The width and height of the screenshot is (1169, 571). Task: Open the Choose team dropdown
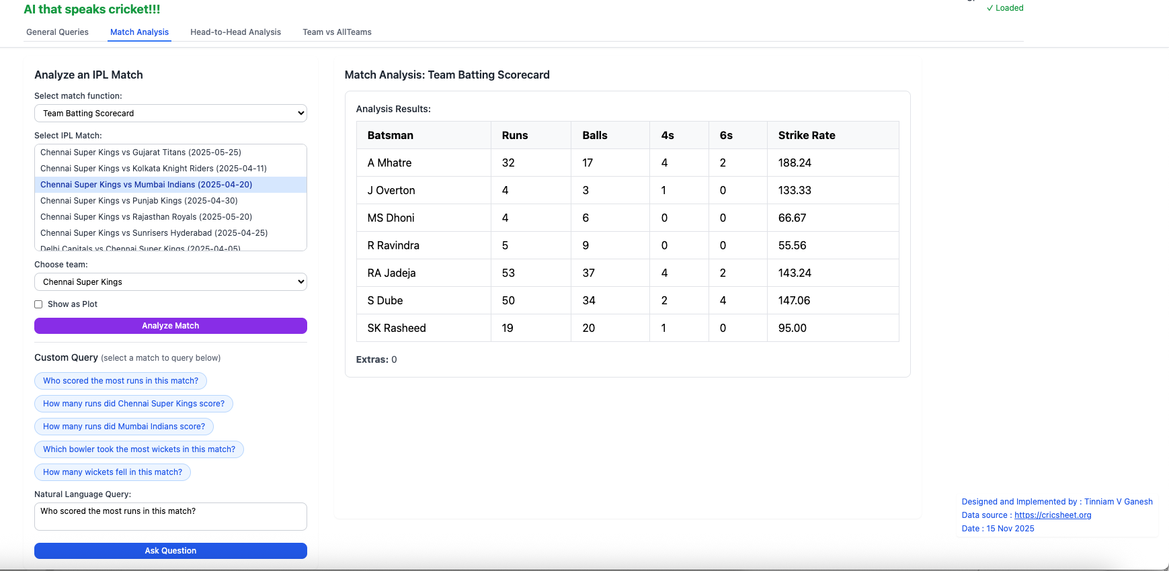click(170, 282)
